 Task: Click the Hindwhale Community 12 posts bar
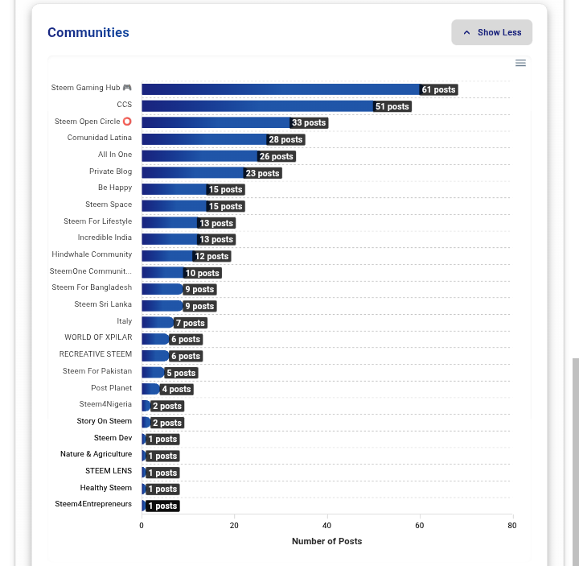click(x=167, y=256)
